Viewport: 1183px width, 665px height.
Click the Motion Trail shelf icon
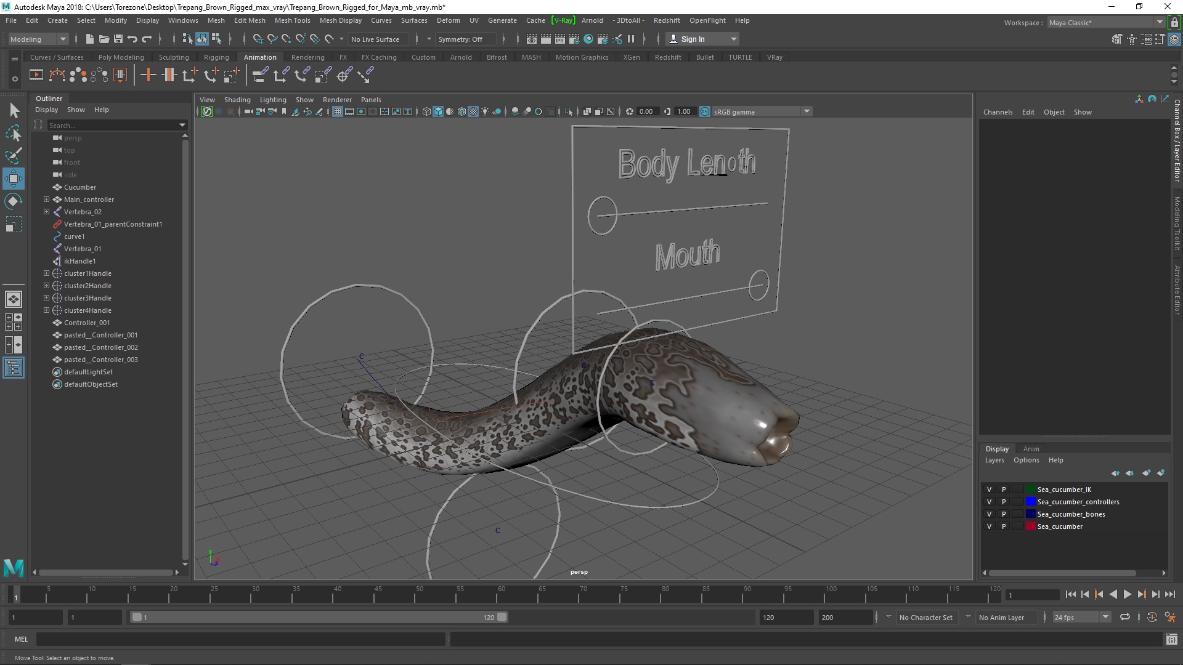coord(57,75)
